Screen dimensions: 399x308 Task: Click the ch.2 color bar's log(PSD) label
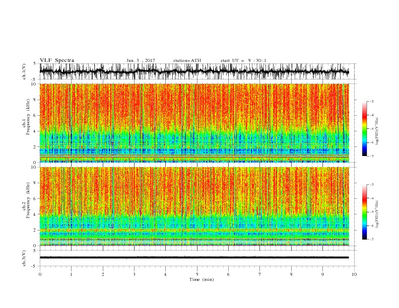point(377,214)
